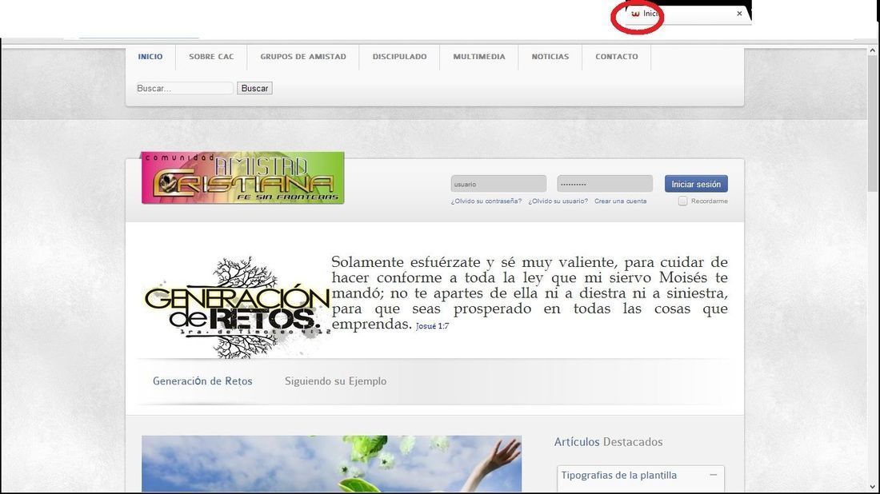Enable the Recordarme checkbox
Screen dimensions: 880x494
[x=682, y=201]
